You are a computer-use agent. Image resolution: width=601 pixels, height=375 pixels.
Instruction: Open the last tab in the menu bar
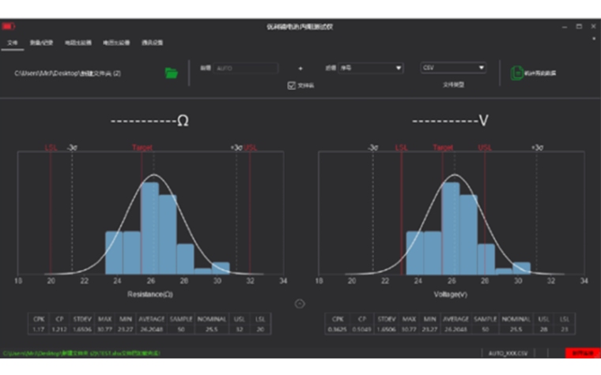[152, 42]
